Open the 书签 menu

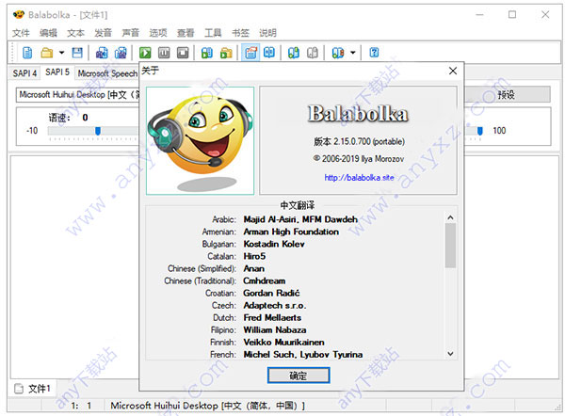point(240,33)
